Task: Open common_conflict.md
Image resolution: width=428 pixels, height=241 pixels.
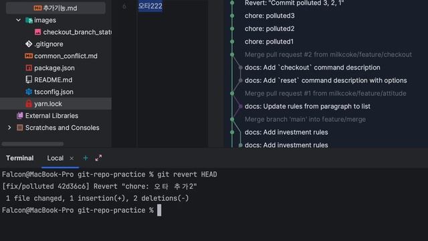Action: tap(66, 56)
